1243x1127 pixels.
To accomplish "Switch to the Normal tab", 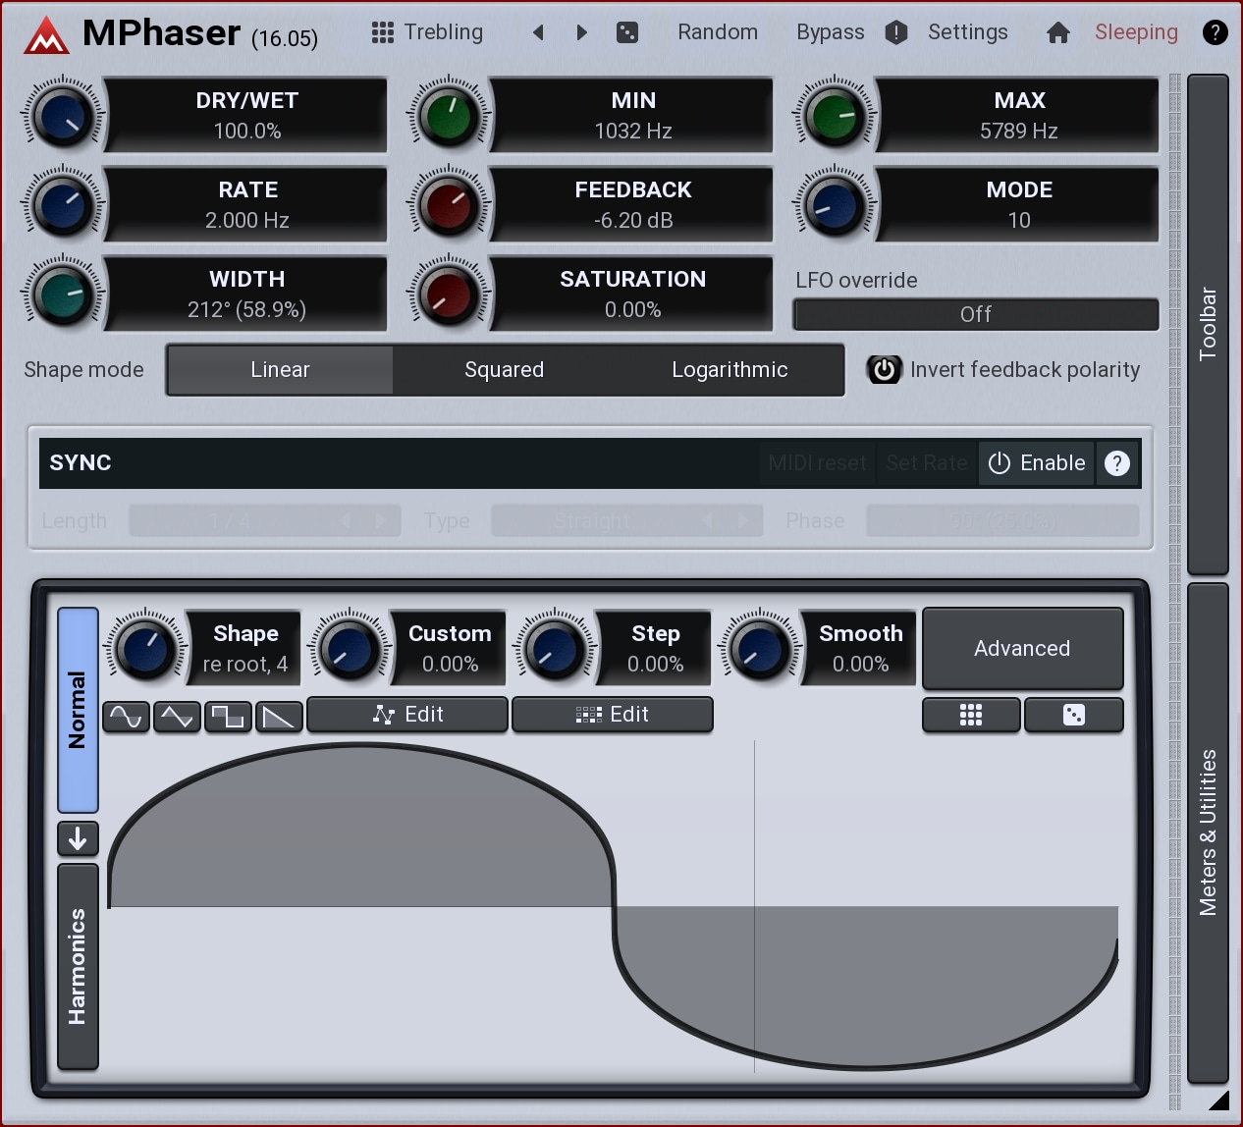I will pos(78,710).
